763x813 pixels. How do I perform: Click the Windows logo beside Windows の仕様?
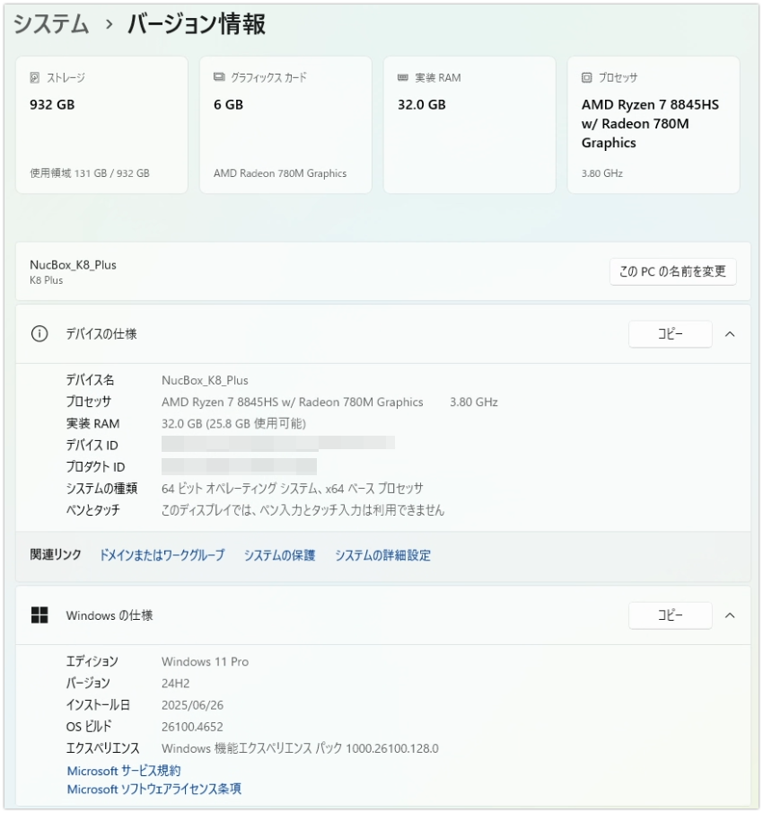pyautogui.click(x=39, y=615)
